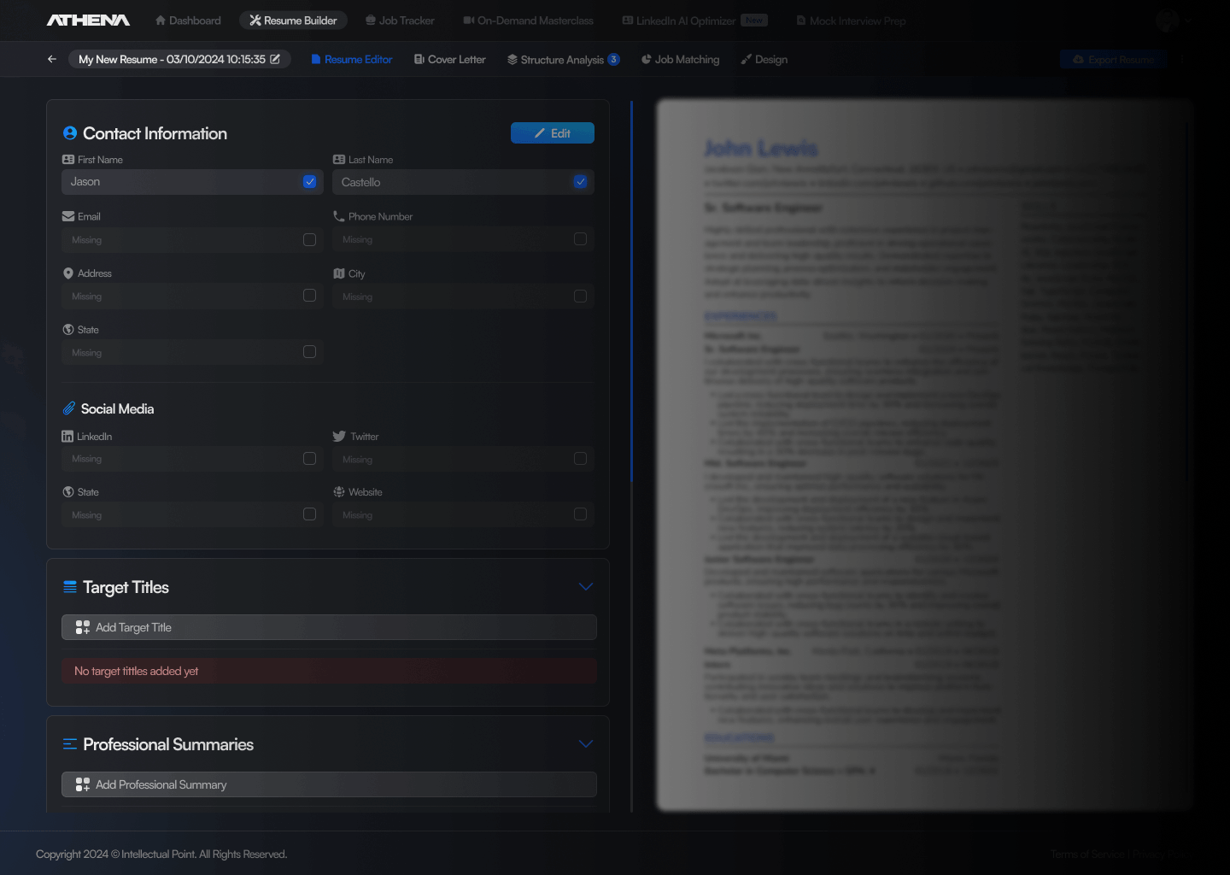The width and height of the screenshot is (1230, 875).
Task: Select the back arrow to leave the resume
Action: click(51, 59)
